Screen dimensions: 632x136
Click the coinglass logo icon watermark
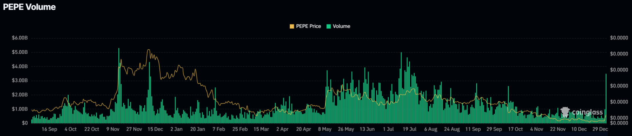565,112
